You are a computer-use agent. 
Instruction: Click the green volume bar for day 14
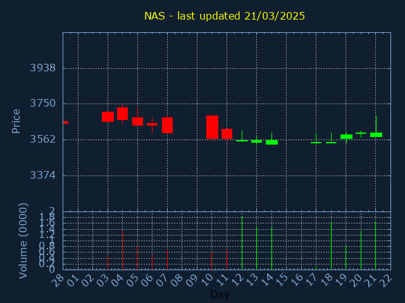pyautogui.click(x=271, y=248)
